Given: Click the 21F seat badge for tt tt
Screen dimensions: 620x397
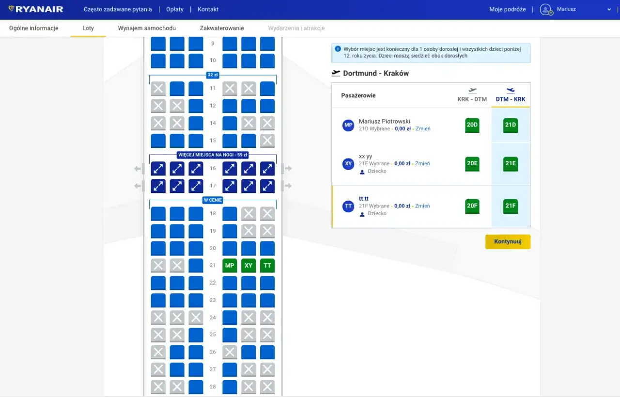Looking at the screenshot, I should click(x=511, y=206).
